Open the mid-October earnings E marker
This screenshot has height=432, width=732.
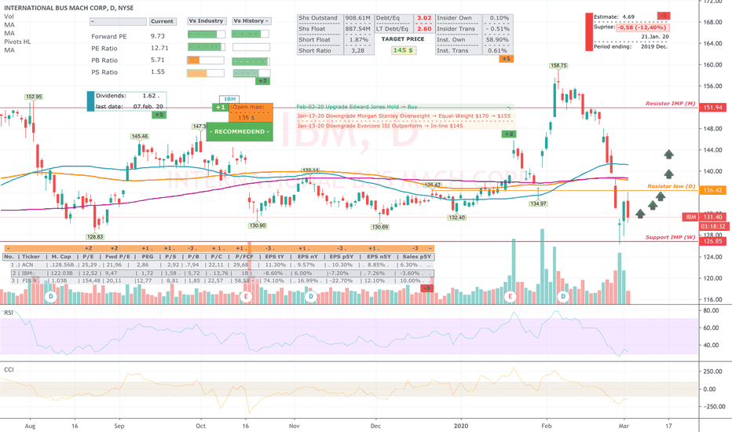click(246, 297)
